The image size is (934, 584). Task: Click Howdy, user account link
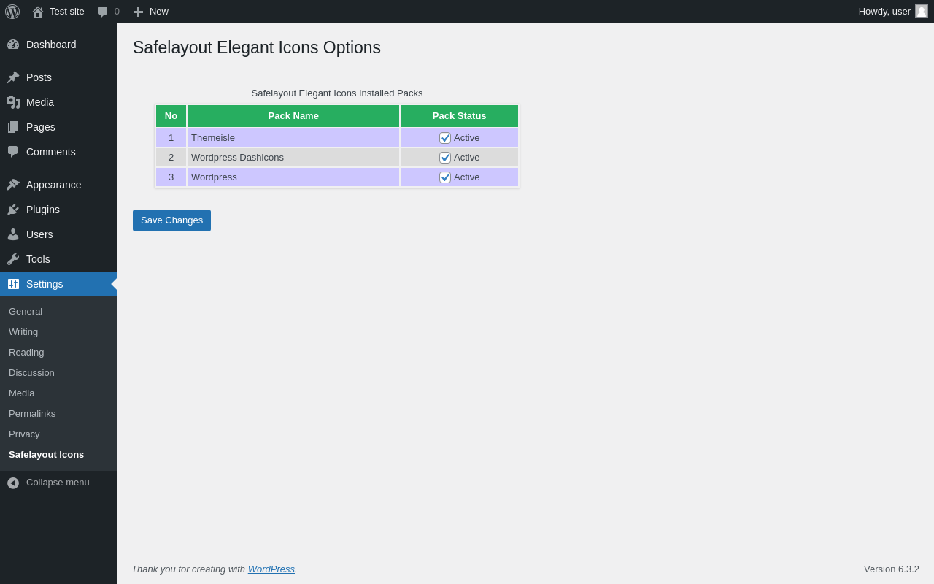click(x=892, y=12)
